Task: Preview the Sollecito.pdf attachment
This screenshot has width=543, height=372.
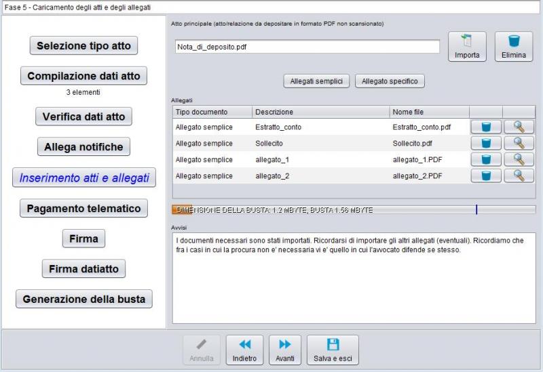Action: point(519,143)
